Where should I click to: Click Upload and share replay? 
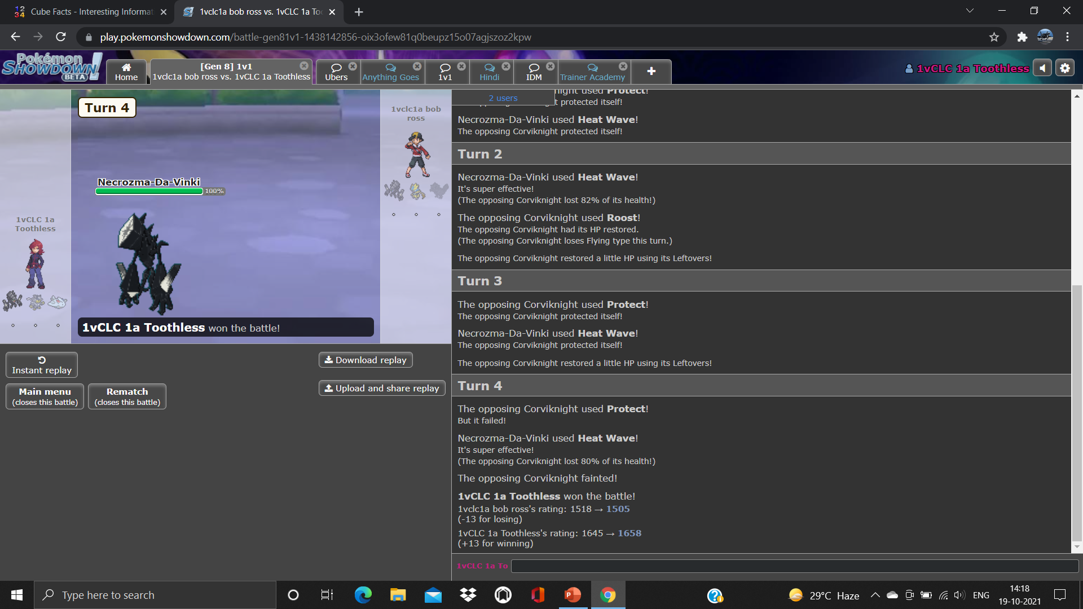tap(382, 388)
